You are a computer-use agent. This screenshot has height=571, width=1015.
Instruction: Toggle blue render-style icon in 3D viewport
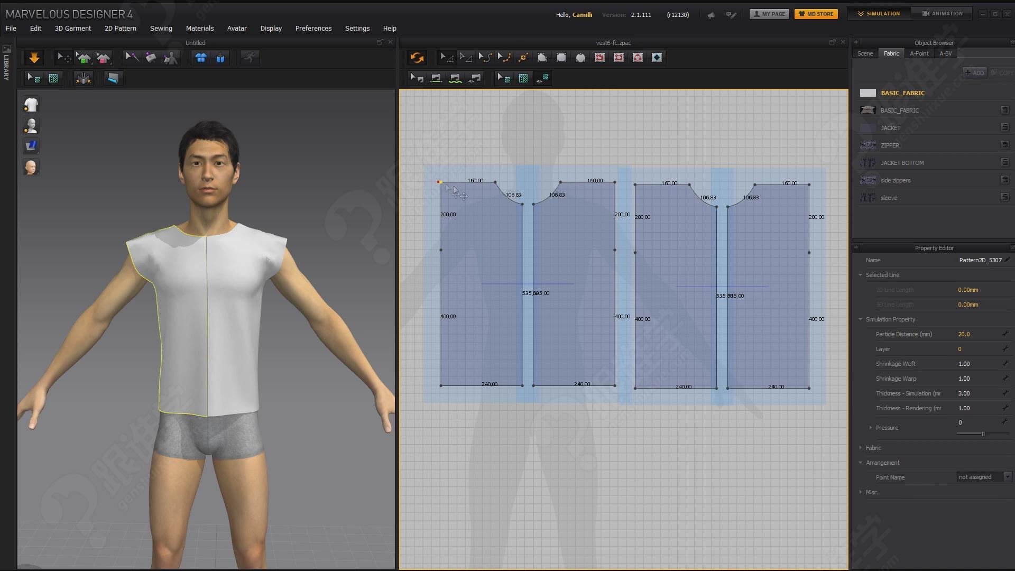pos(31,146)
